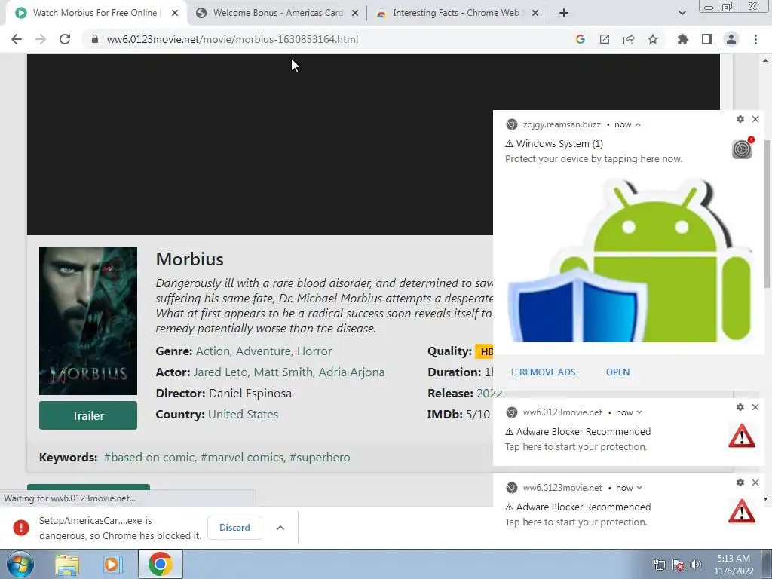772x579 pixels.
Task: Click warning triangle on first Adware notification
Action: click(x=742, y=436)
